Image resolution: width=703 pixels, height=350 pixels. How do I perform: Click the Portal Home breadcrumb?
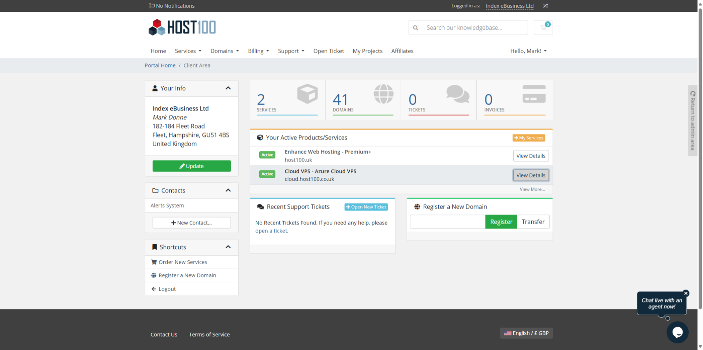tap(160, 65)
